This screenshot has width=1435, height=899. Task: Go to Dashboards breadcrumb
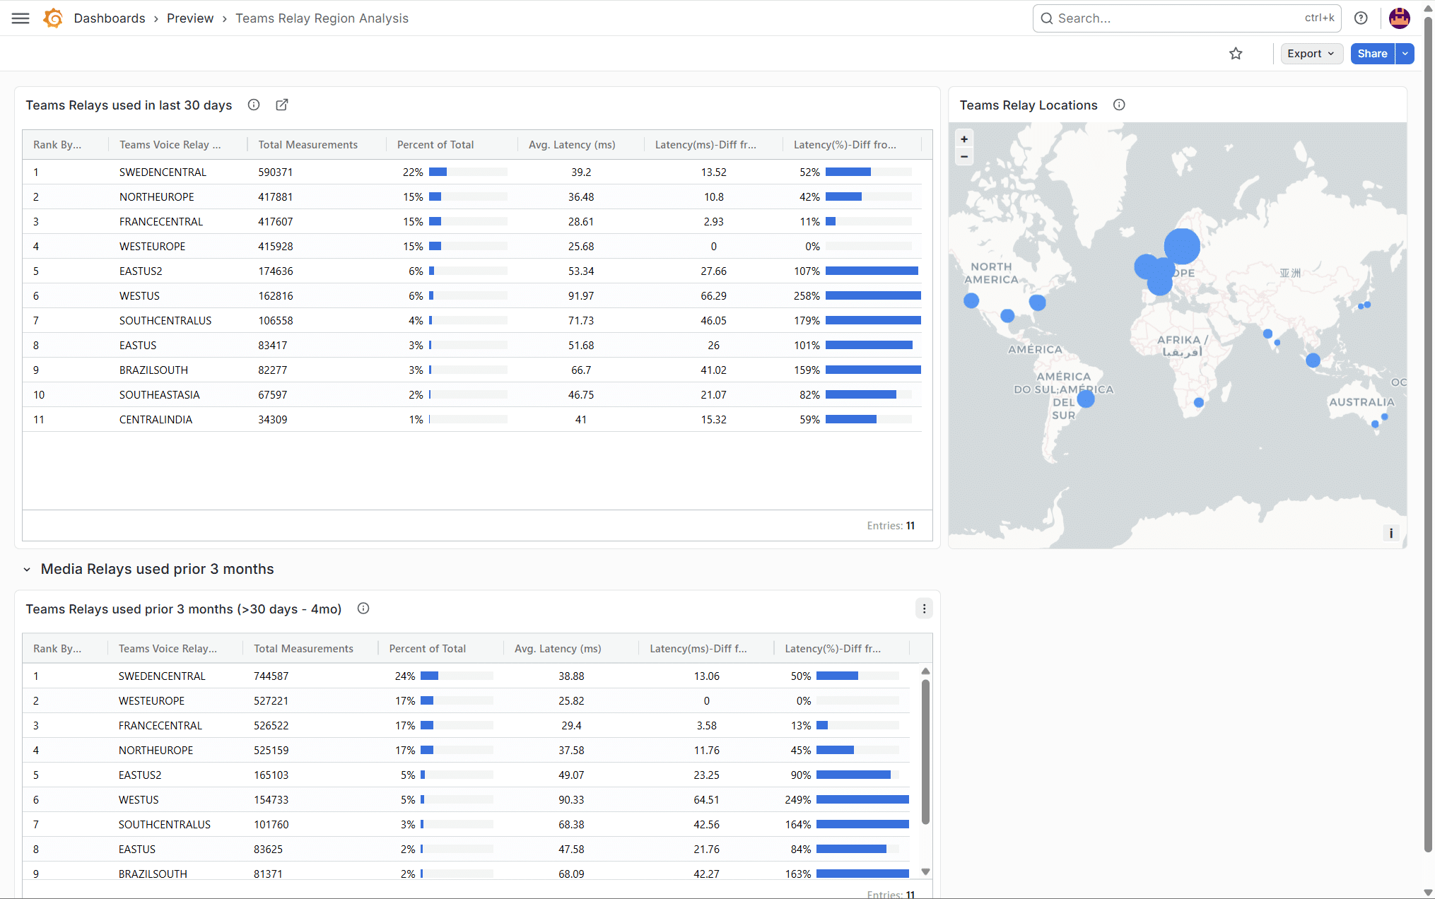click(x=110, y=18)
